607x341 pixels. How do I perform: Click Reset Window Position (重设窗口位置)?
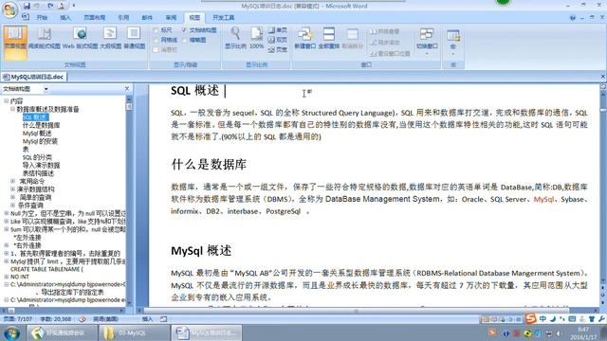point(390,53)
